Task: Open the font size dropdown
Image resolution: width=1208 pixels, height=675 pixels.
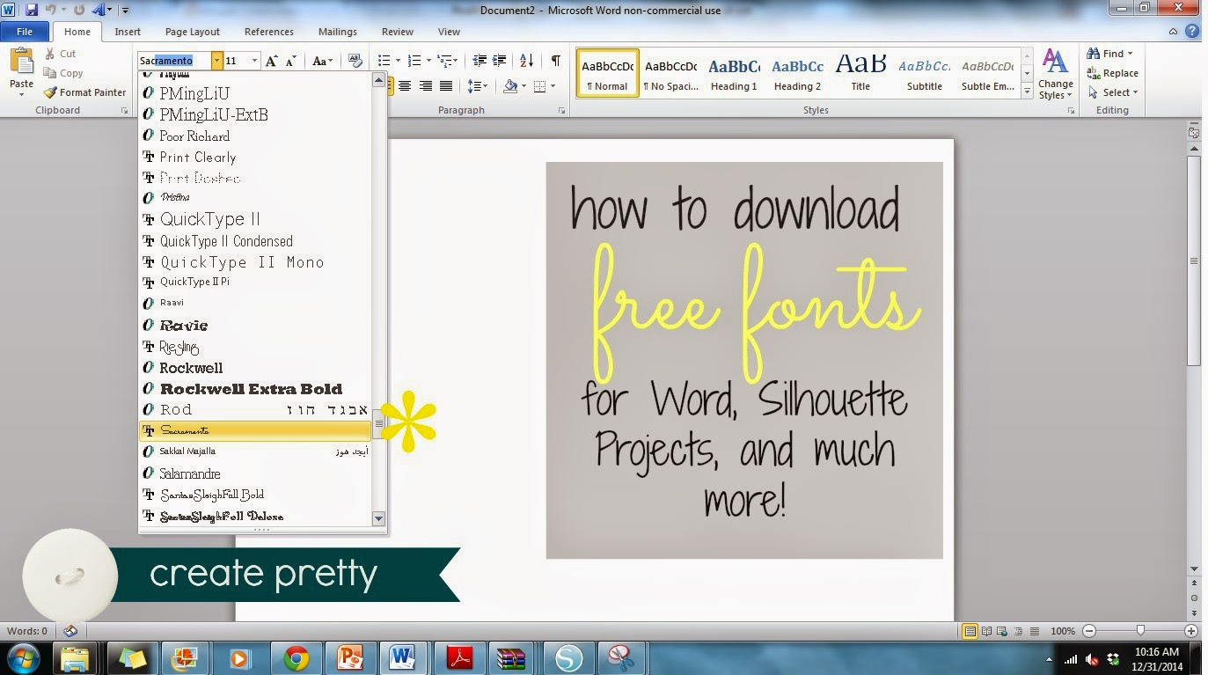Action: pos(255,61)
